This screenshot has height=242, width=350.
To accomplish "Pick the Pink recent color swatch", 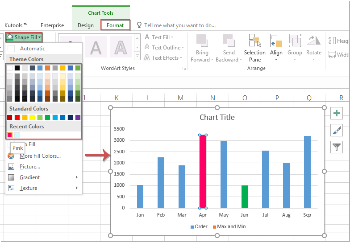I will pos(10,135).
